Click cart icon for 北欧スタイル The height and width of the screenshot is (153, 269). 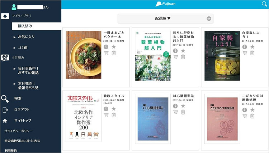[x=106, y=115]
